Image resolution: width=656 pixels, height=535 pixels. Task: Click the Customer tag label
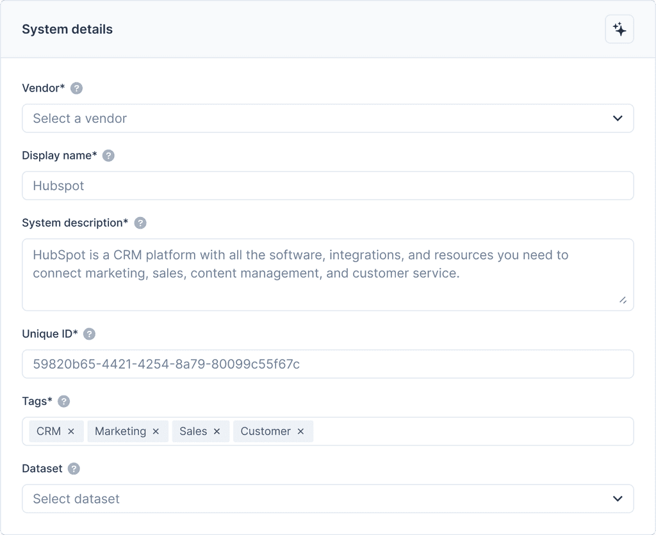click(x=265, y=431)
